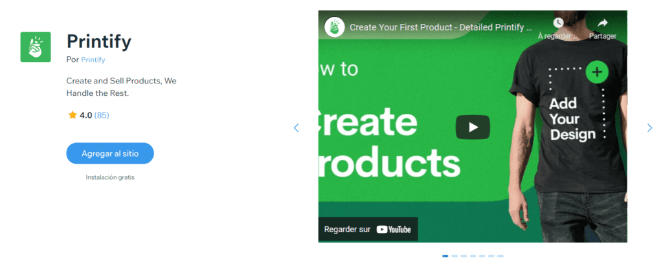The image size is (663, 273).
Task: Open the video title link on YouTube
Action: pos(441,27)
